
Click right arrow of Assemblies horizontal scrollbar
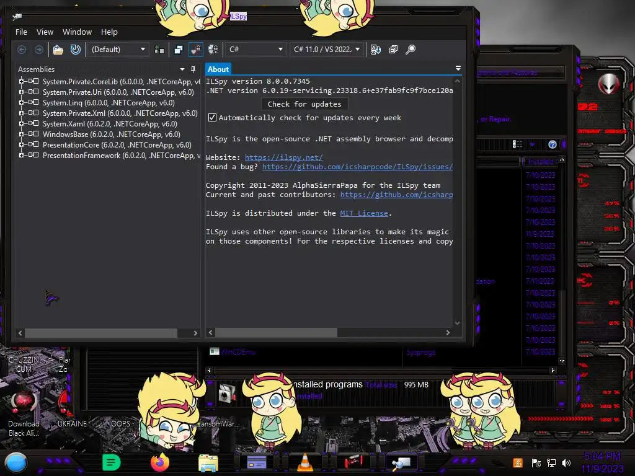(x=195, y=333)
